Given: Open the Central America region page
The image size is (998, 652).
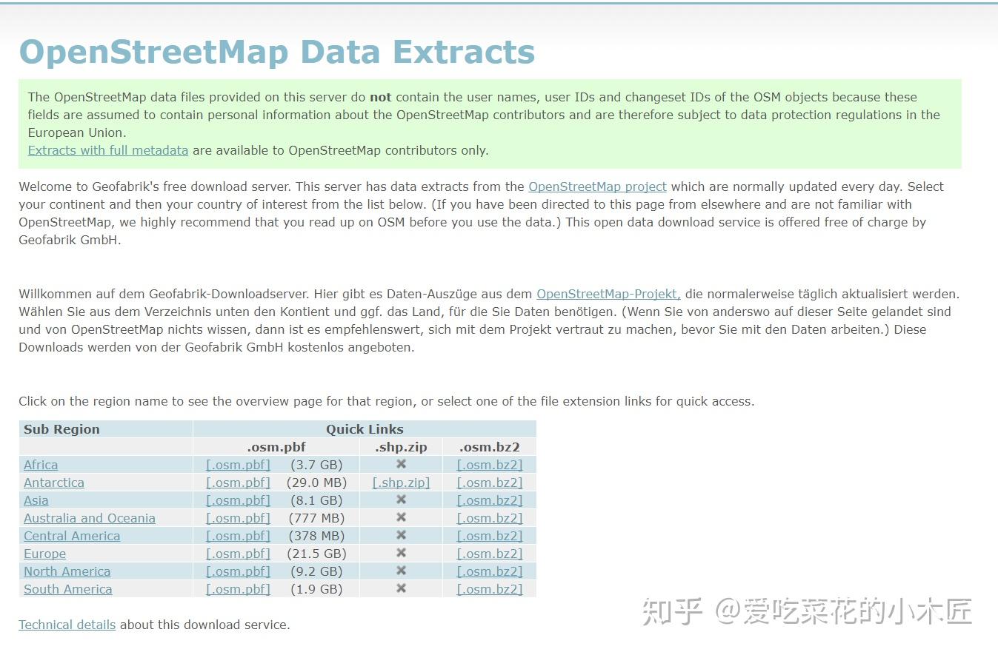Looking at the screenshot, I should [x=71, y=536].
